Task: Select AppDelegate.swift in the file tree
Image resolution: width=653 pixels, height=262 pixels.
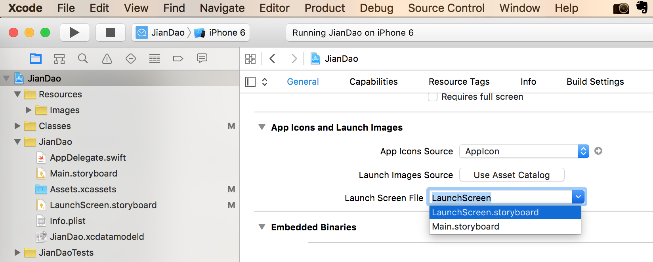Action: point(88,158)
